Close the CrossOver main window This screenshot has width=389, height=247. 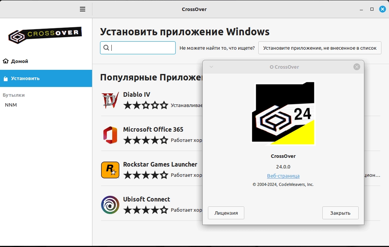(x=383, y=9)
